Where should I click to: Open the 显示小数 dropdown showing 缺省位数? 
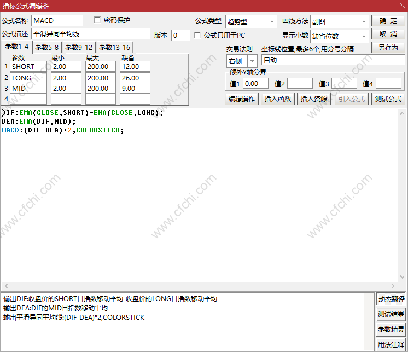364,37
